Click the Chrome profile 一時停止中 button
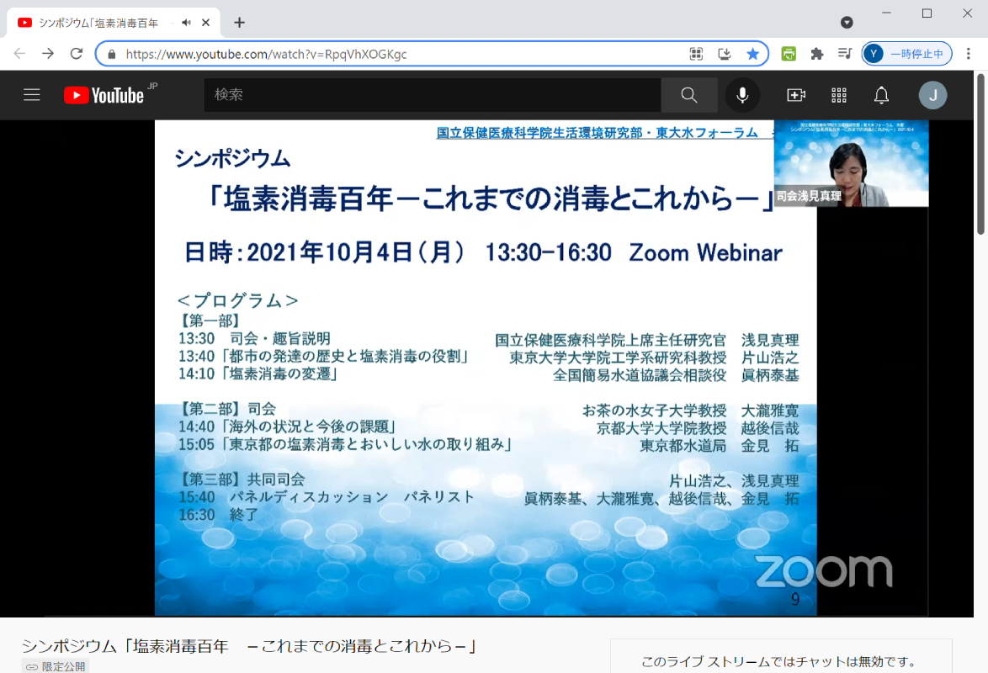988x673 pixels. pyautogui.click(x=906, y=54)
